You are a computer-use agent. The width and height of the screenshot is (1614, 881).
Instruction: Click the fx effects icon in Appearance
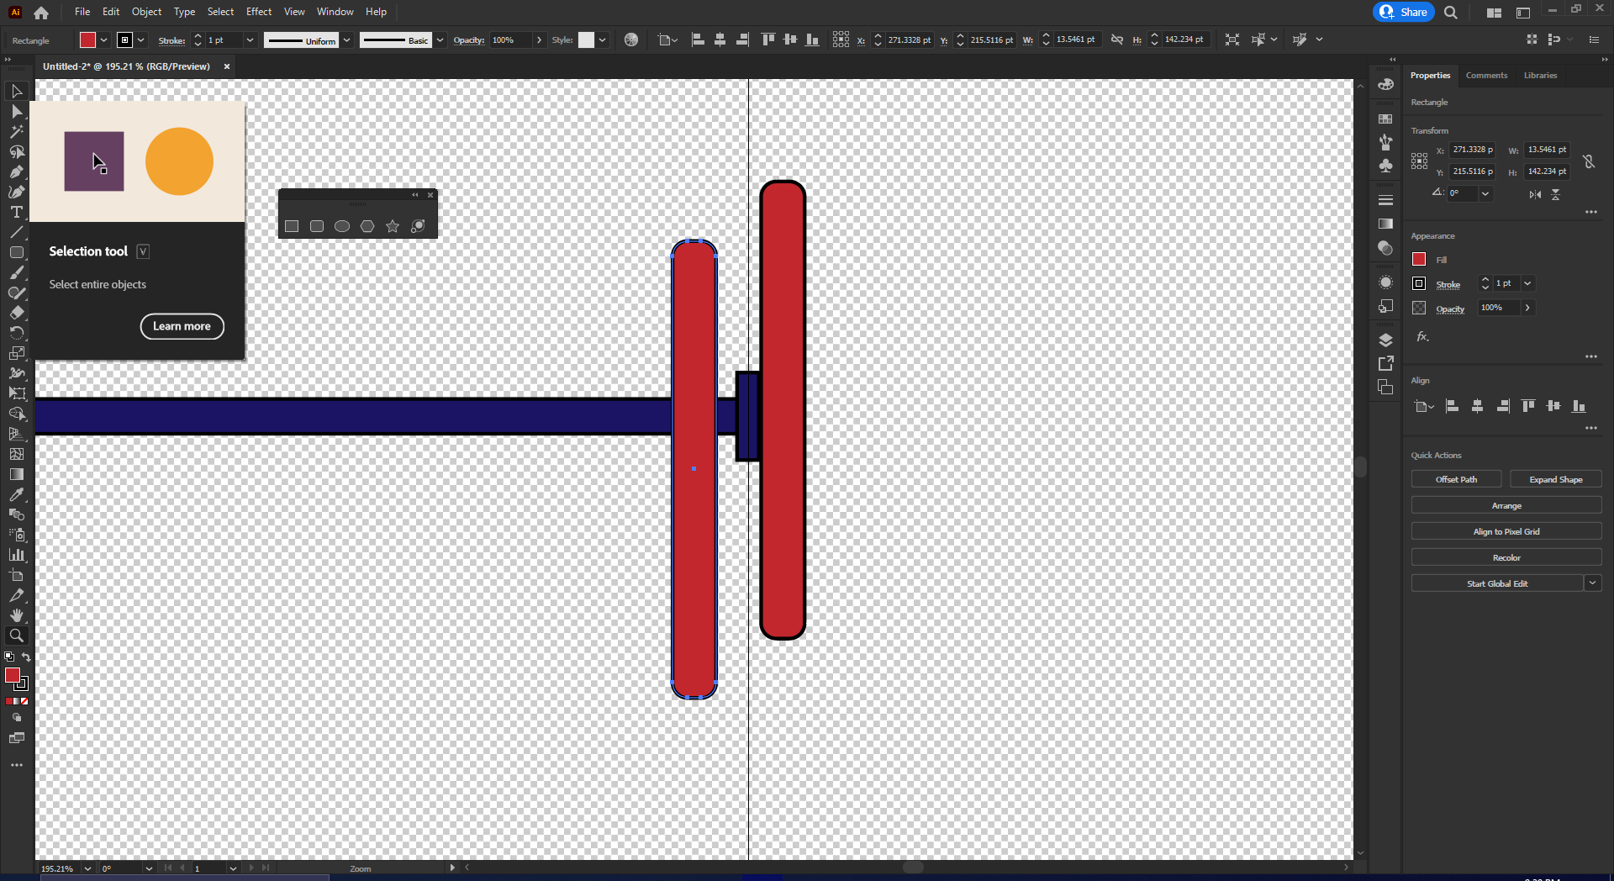1421,336
